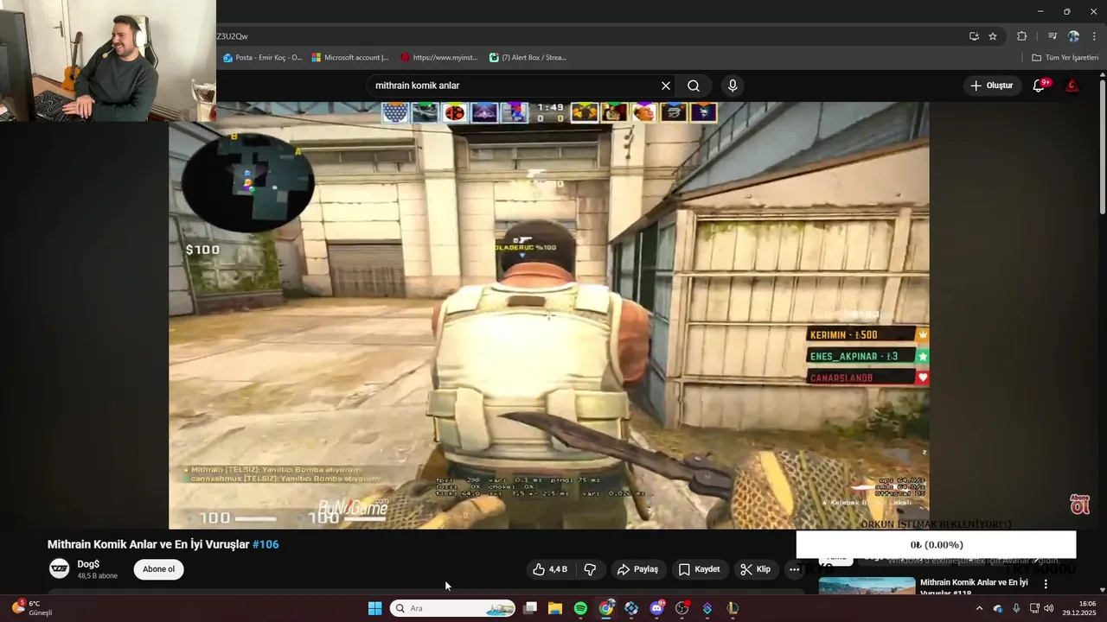Like the video with thumbs up 4,4 B
This screenshot has width=1107, height=622.
(550, 569)
